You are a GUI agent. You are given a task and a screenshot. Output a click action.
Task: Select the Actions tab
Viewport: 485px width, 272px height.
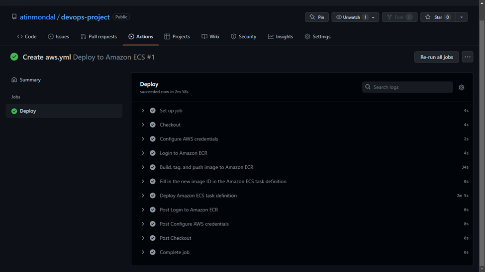tap(141, 36)
